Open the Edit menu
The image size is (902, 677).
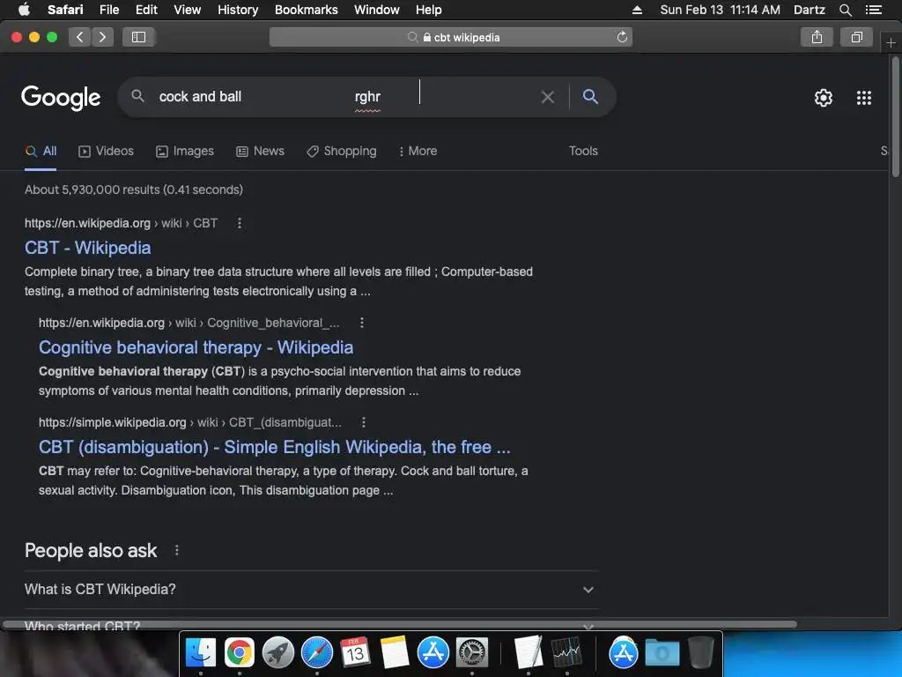146,10
